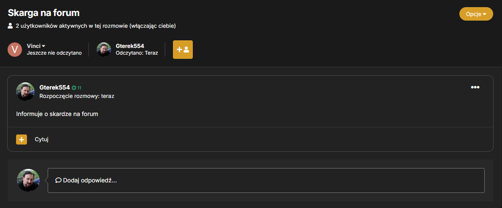The height and width of the screenshot is (208, 502).
Task: Click the add participant icon button
Action: (183, 50)
